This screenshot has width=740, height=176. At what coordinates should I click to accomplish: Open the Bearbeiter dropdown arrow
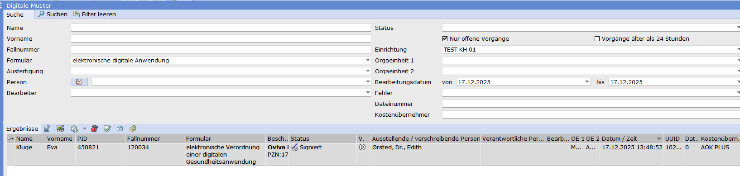pyautogui.click(x=368, y=93)
